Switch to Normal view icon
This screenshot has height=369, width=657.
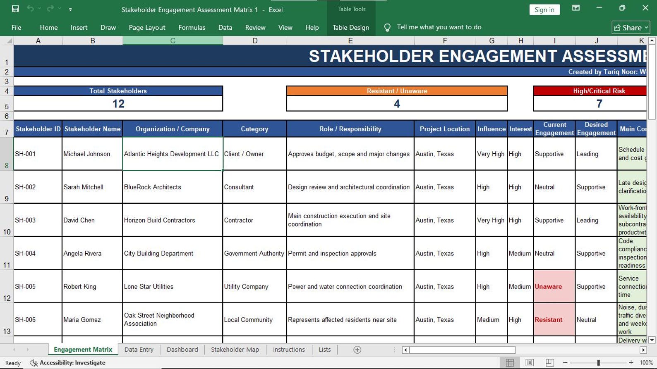510,362
